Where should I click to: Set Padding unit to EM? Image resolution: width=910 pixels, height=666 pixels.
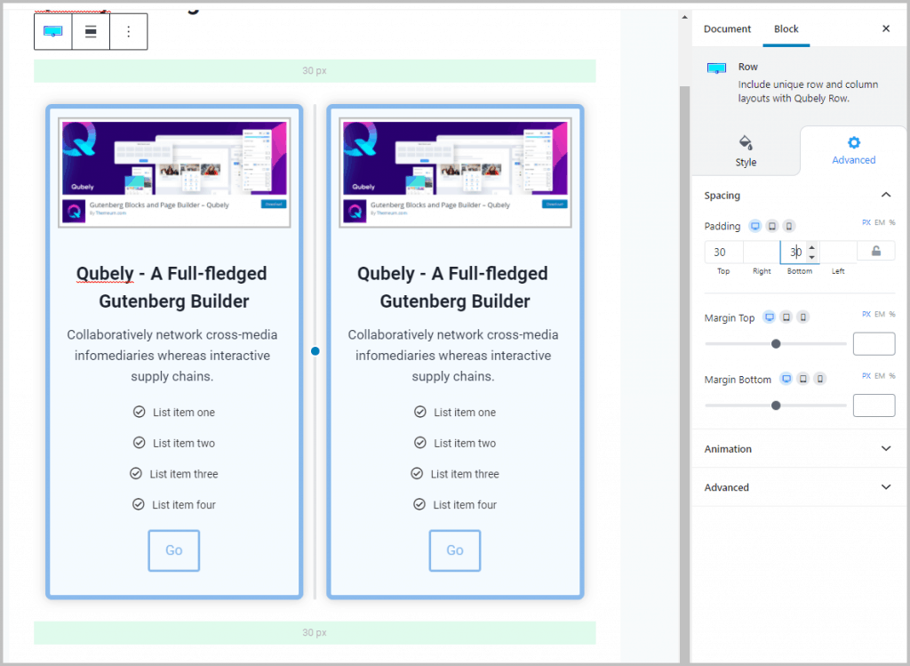click(x=880, y=222)
